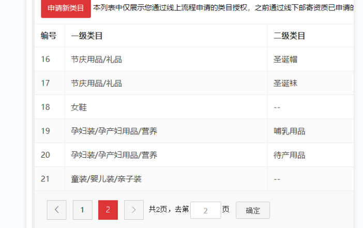The width and height of the screenshot is (363, 228).
Task: Click the 一级类目 column header
Action: click(x=87, y=36)
